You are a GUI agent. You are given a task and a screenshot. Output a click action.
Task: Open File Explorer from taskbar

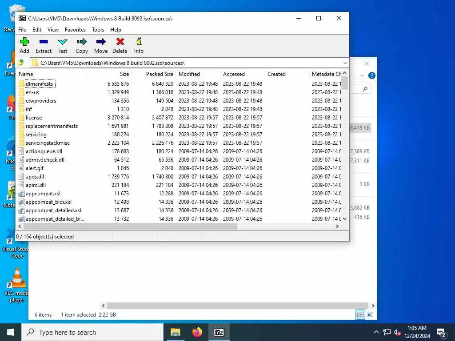pyautogui.click(x=175, y=332)
